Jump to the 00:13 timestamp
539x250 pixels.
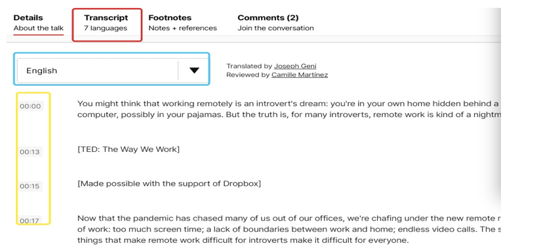pyautogui.click(x=30, y=152)
